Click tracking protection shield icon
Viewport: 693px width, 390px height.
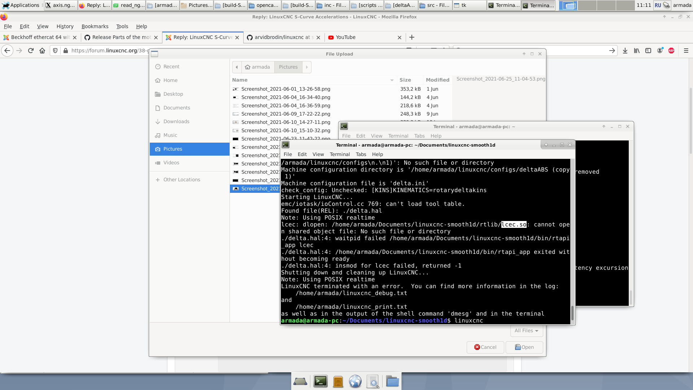point(55,51)
